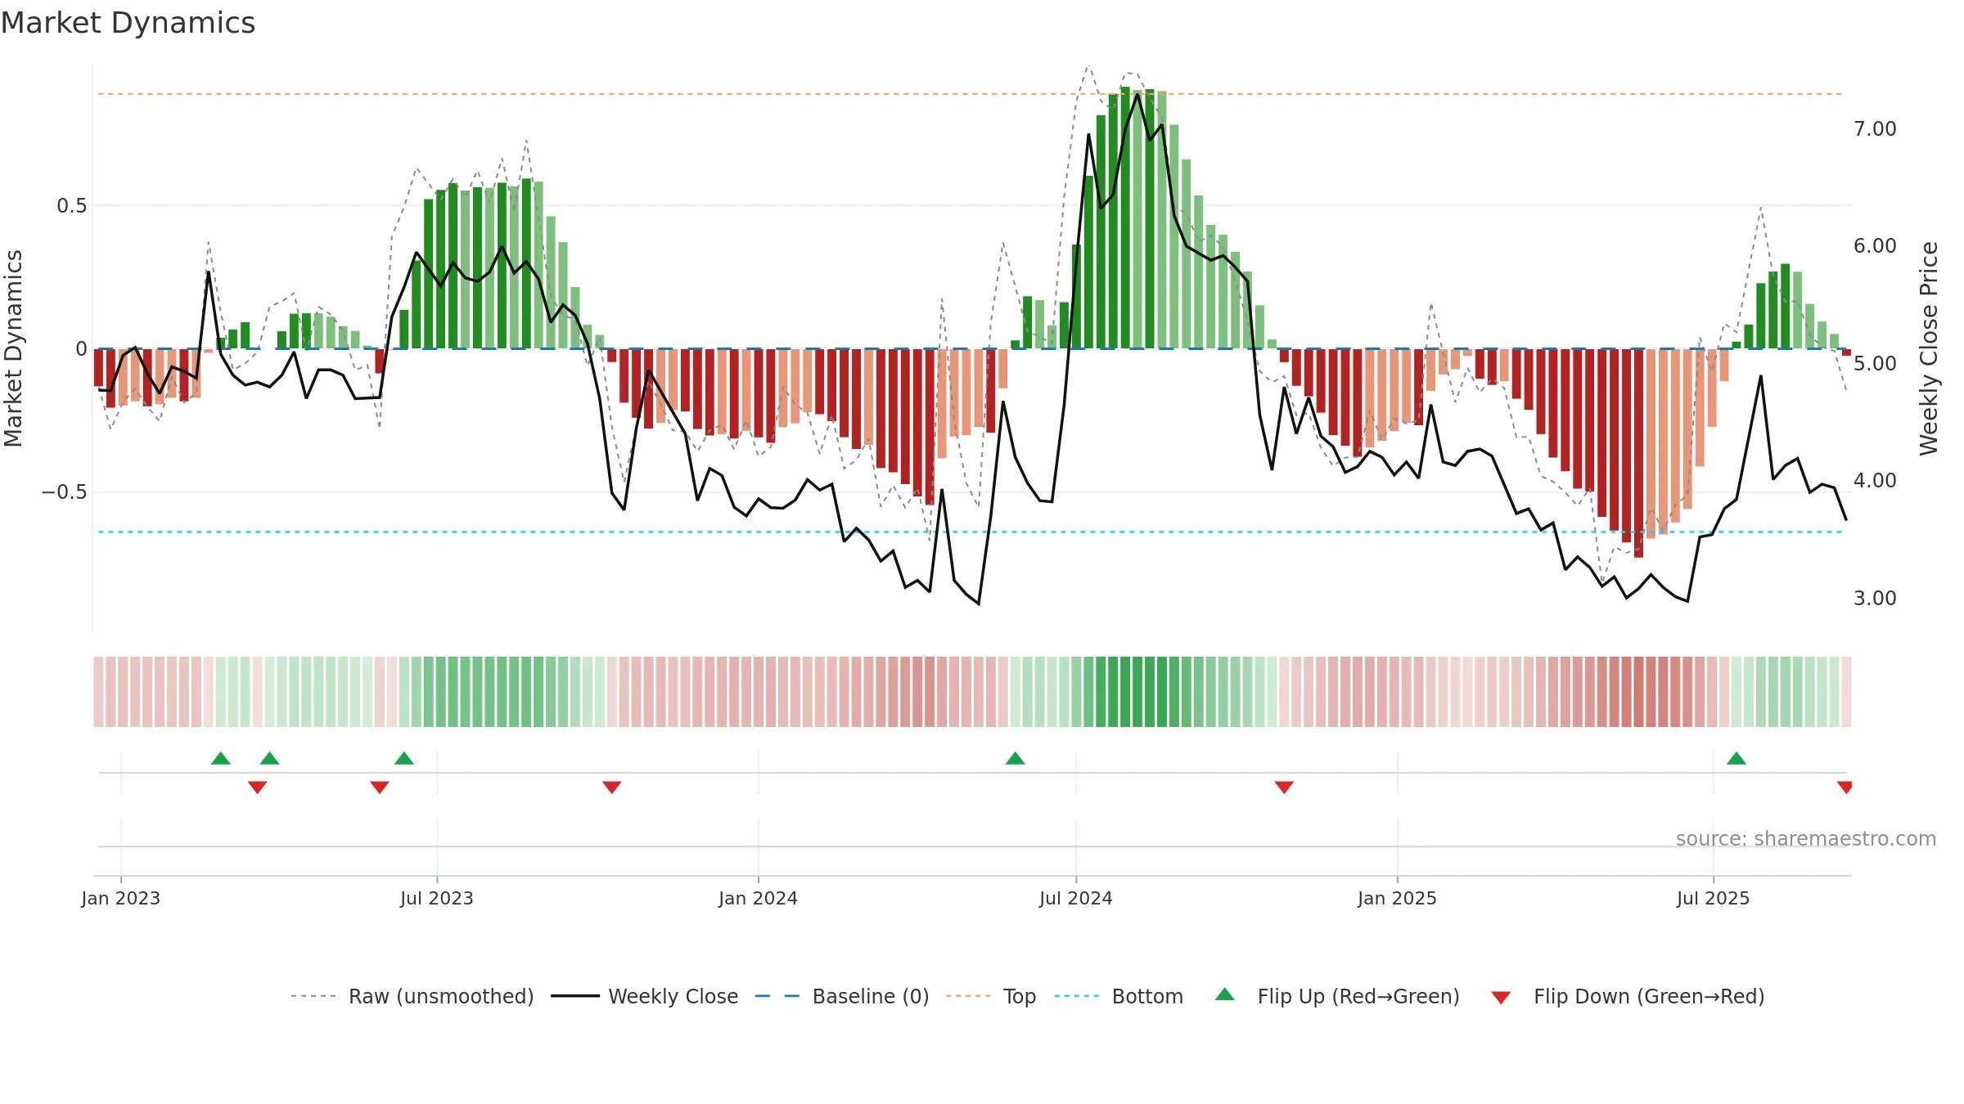This screenshot has height=1104, width=1964.
Task: Click the 6.00 price axis tick
Action: (x=1875, y=246)
